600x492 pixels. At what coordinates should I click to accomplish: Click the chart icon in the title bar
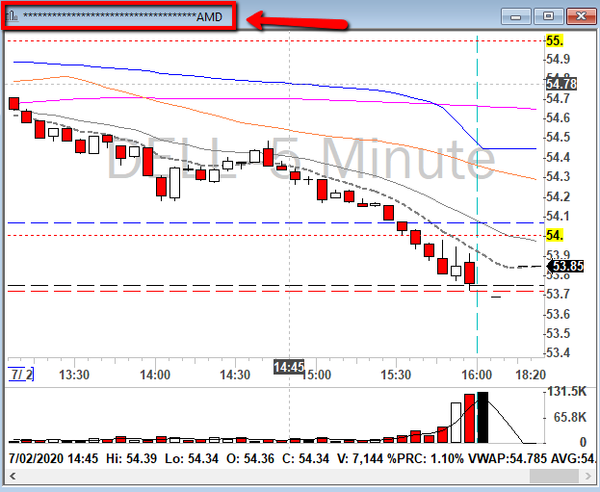[12, 17]
